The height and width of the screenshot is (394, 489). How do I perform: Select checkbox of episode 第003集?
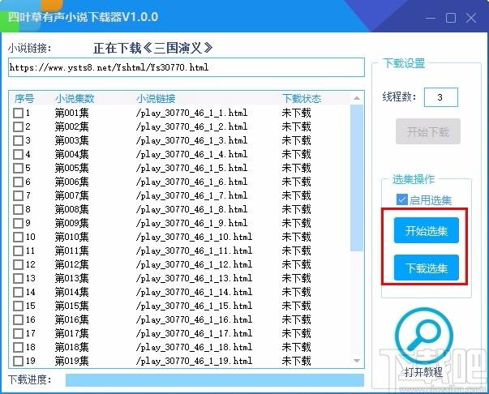coord(18,140)
